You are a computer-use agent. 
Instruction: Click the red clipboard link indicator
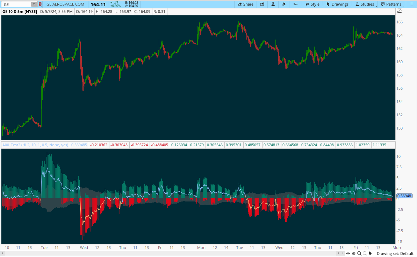40,4
